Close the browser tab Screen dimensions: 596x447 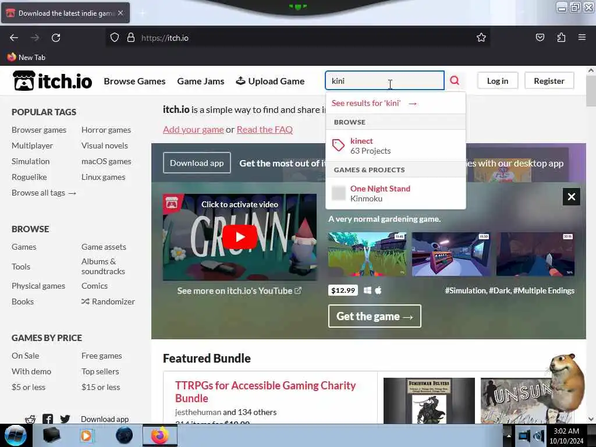tap(120, 13)
